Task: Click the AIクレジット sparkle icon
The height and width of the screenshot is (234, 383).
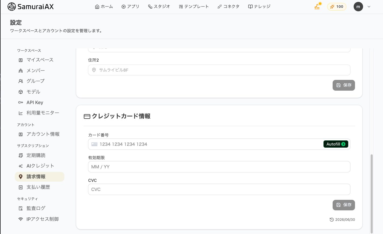Action: point(21,166)
